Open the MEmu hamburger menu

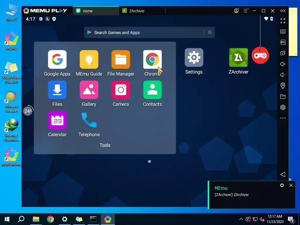click(246, 11)
